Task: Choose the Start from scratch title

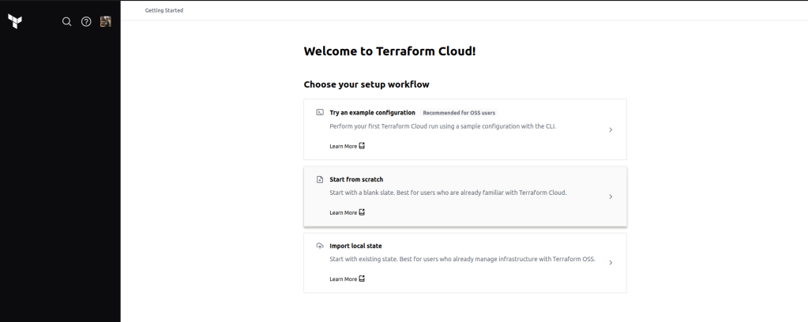Action: coord(356,179)
